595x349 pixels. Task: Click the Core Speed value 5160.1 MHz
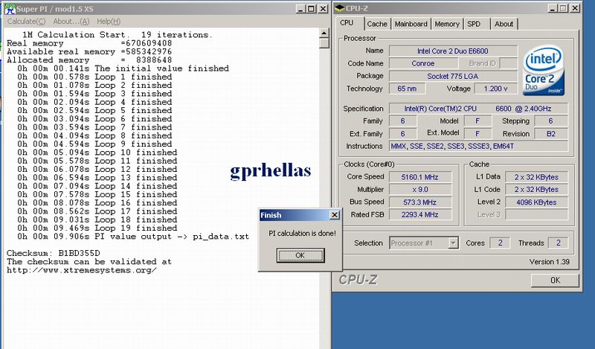click(420, 177)
